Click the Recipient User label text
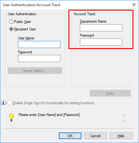 pyautogui.click(x=25, y=29)
